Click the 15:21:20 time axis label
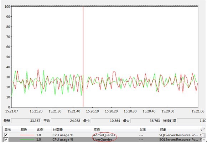Screen dimensions: 207x143 coord(36,111)
